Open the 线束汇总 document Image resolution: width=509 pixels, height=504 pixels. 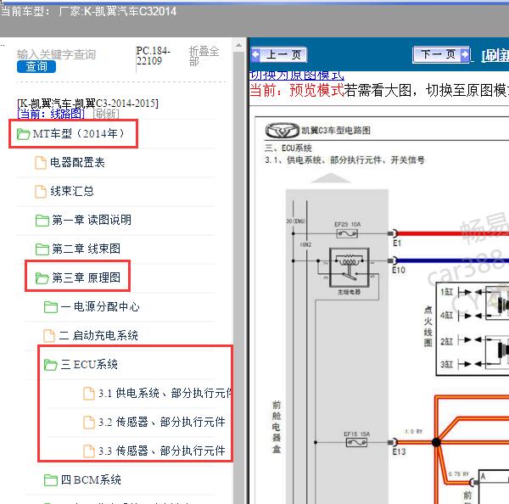click(72, 191)
